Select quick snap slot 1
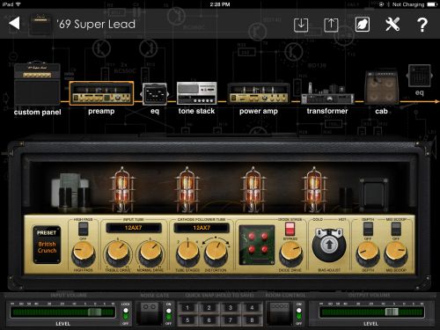Viewport: 440px width, 330px height. tap(187, 308)
